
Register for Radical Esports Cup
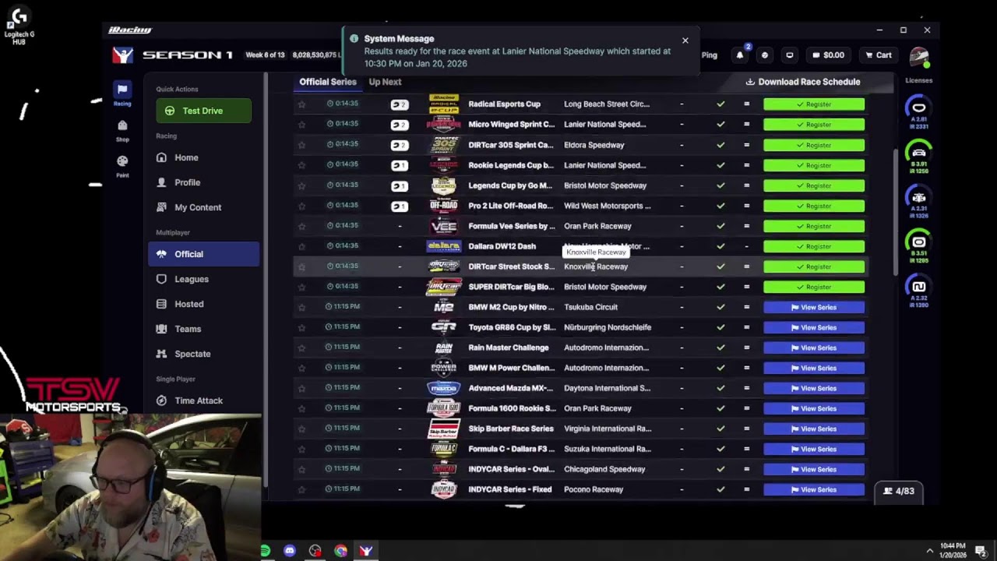click(x=814, y=104)
